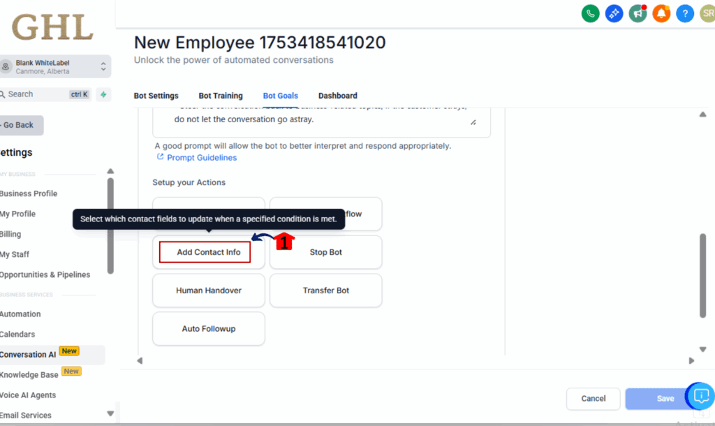The width and height of the screenshot is (715, 426).
Task: Open the Prompt Guidelines link
Action: [x=202, y=158]
